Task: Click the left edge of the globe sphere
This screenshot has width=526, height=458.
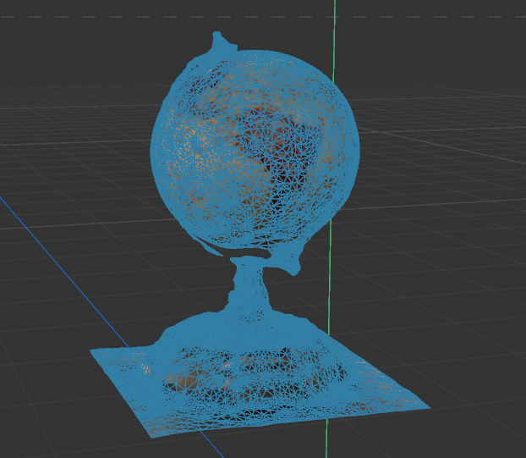Action: 154,152
